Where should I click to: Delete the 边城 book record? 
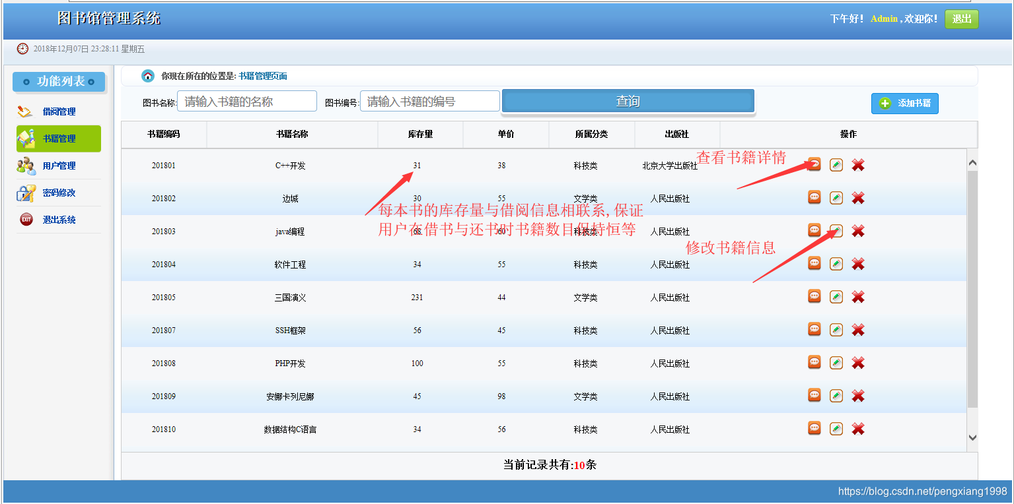coord(858,198)
